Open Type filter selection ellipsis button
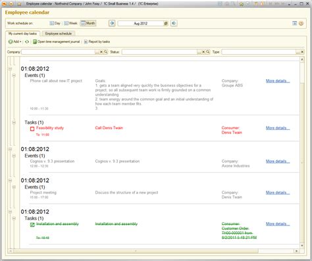Screen dimensions: 312x261 click(298, 52)
